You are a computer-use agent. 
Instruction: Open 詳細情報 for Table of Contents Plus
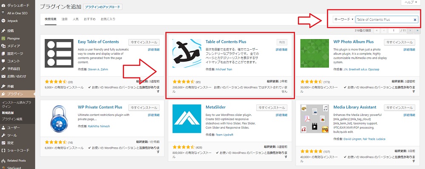(x=282, y=50)
